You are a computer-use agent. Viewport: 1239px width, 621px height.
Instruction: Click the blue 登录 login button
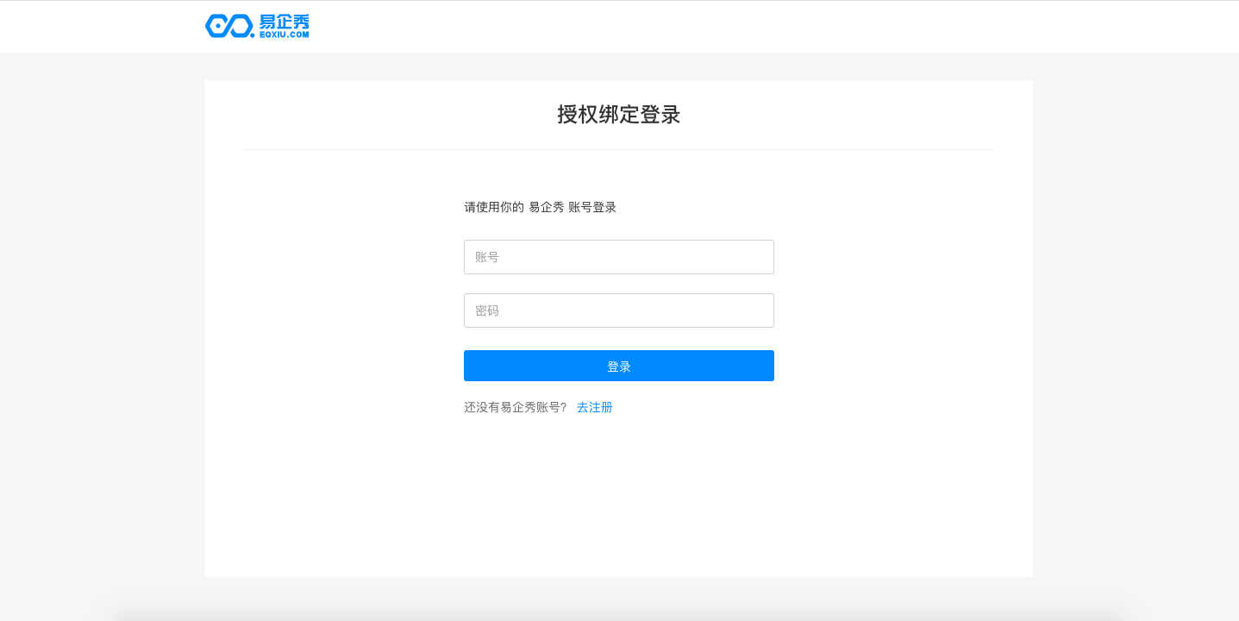pyautogui.click(x=619, y=366)
